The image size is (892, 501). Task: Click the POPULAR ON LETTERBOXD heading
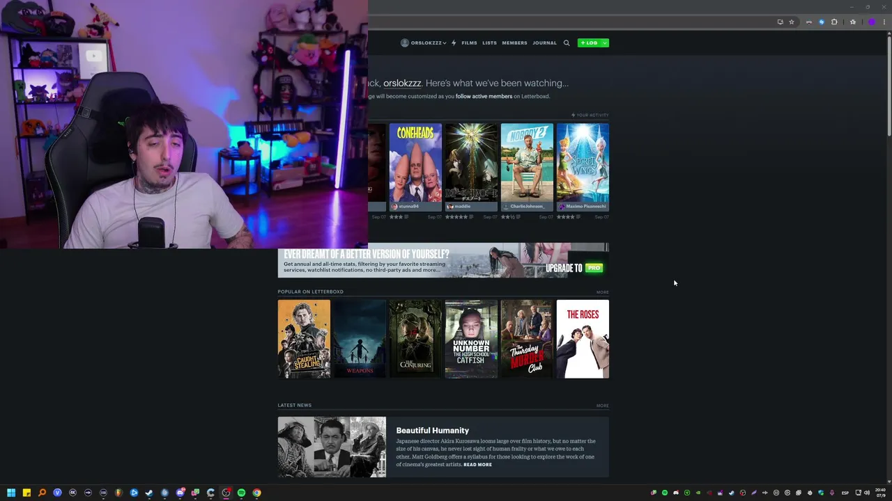(x=310, y=292)
